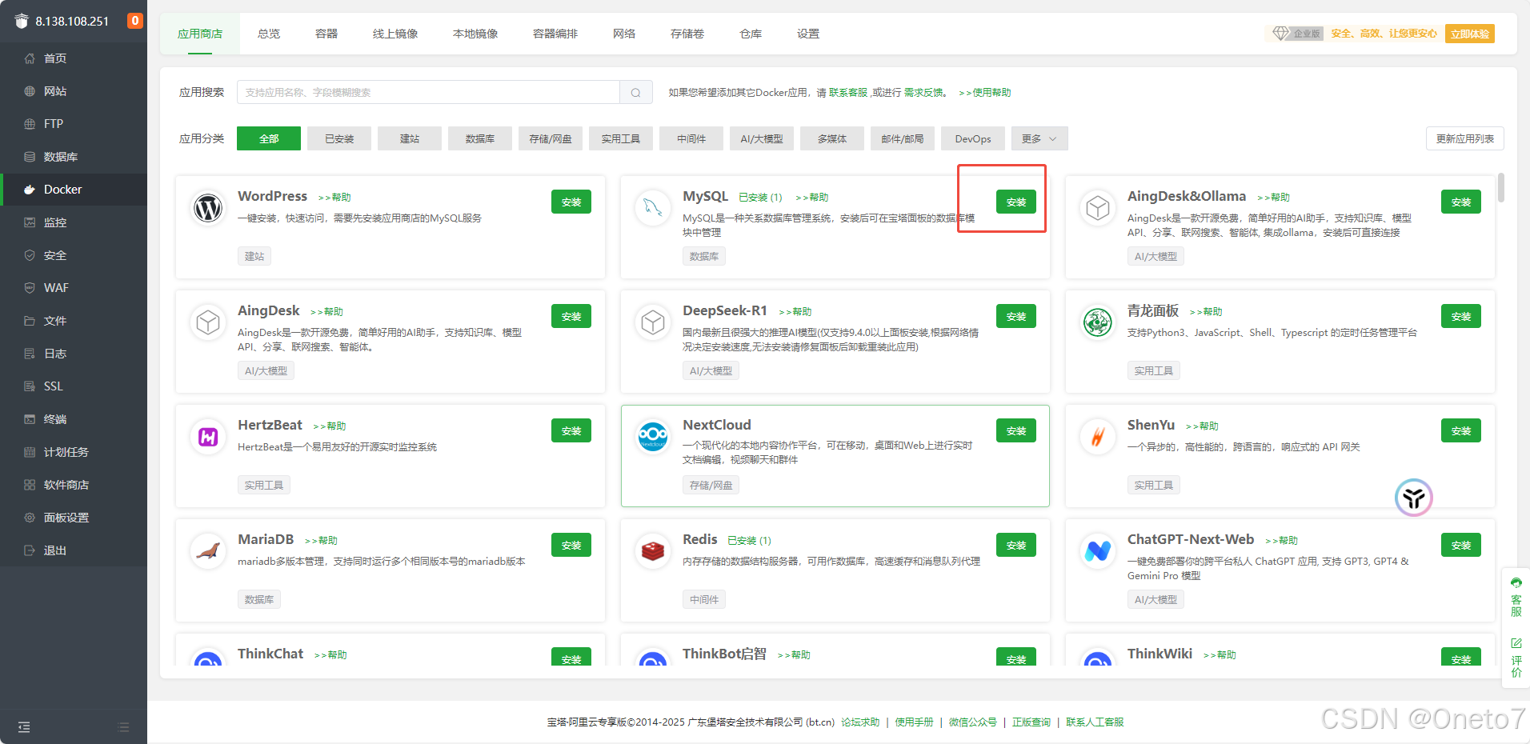Filter apps by 建站 category

410,138
